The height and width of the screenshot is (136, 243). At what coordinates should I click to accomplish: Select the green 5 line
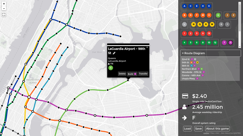coord(191,43)
